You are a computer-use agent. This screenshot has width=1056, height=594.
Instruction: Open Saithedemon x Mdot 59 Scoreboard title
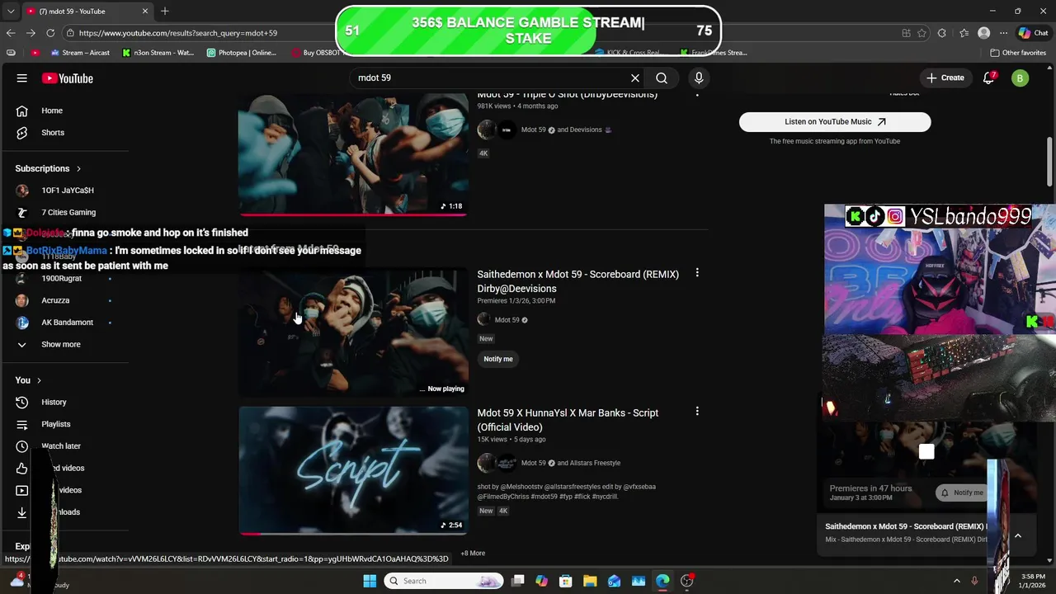click(x=577, y=281)
